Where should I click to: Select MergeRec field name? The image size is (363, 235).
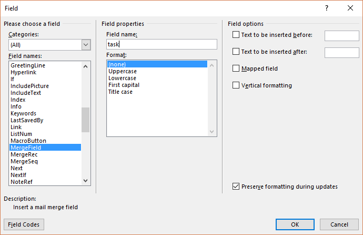(24, 155)
